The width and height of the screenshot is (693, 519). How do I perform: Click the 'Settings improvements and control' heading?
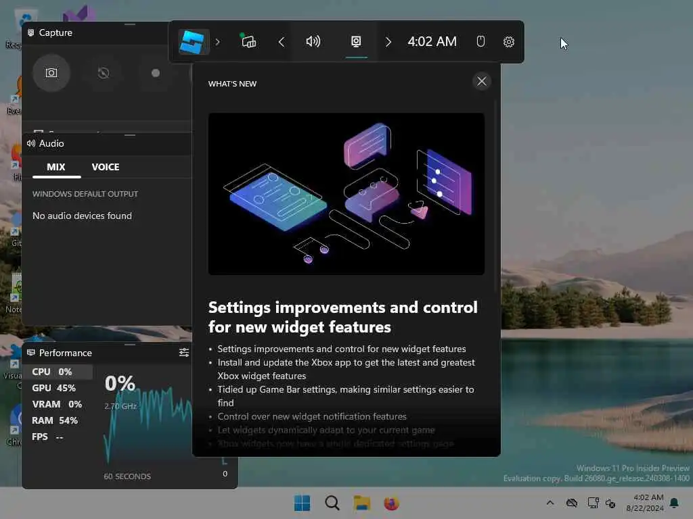(x=343, y=317)
